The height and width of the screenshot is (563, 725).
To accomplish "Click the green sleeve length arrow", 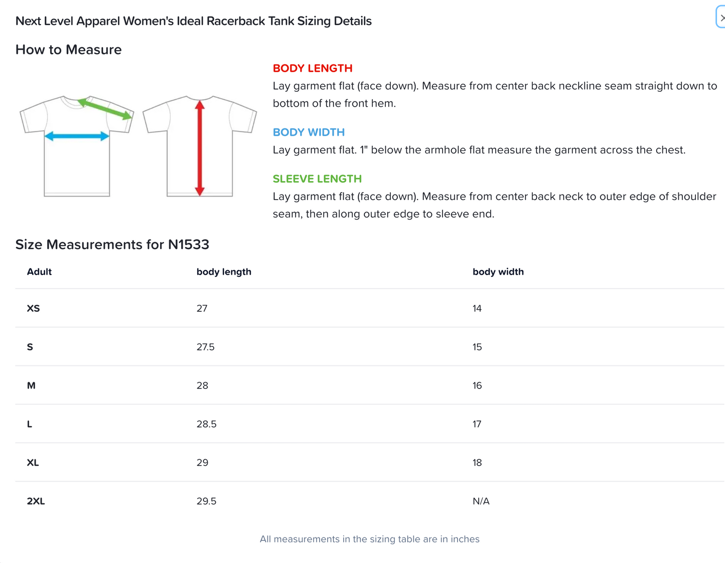I will (x=105, y=109).
